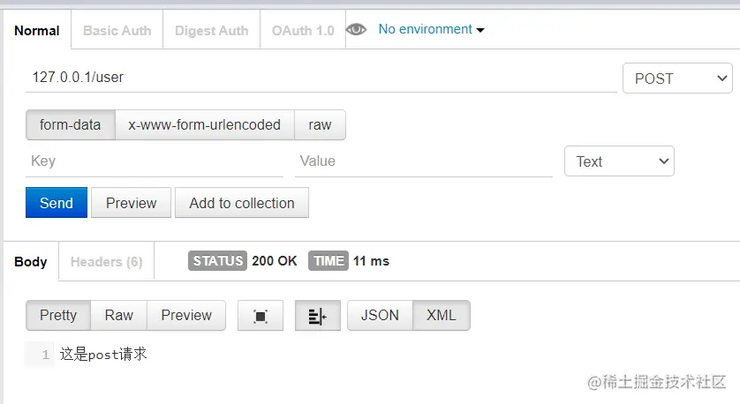Choose XML response format
Screen dimensions: 740x404
click(442, 316)
